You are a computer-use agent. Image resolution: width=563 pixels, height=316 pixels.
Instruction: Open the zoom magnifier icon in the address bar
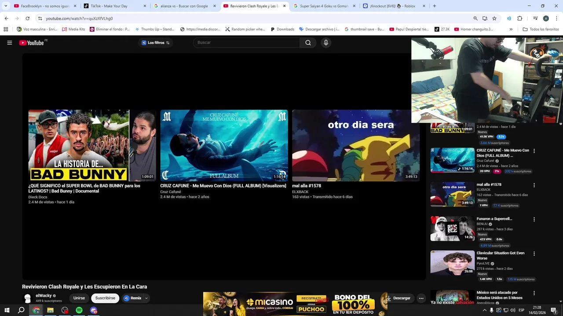pos(475,18)
